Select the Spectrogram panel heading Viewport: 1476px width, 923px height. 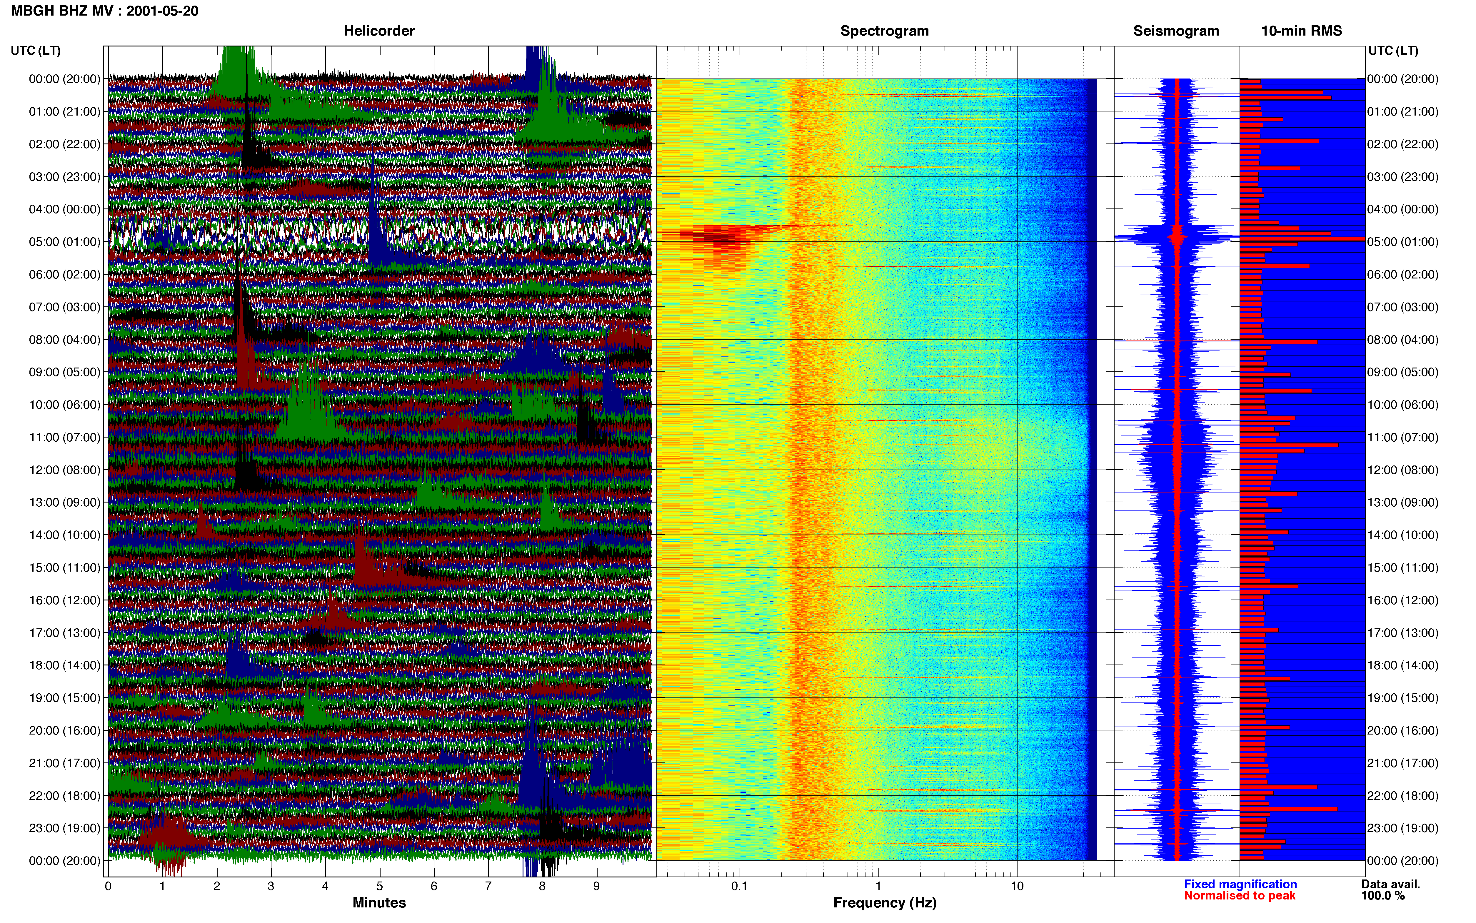click(885, 31)
